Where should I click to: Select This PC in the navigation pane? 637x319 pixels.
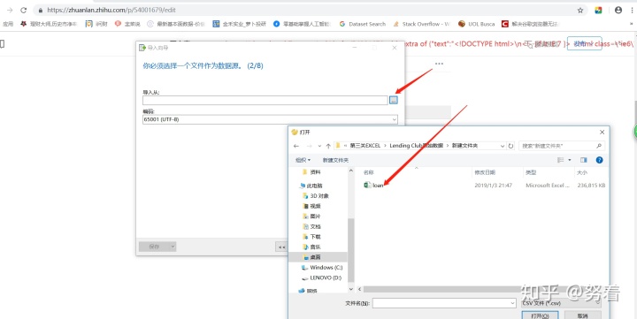click(311, 186)
